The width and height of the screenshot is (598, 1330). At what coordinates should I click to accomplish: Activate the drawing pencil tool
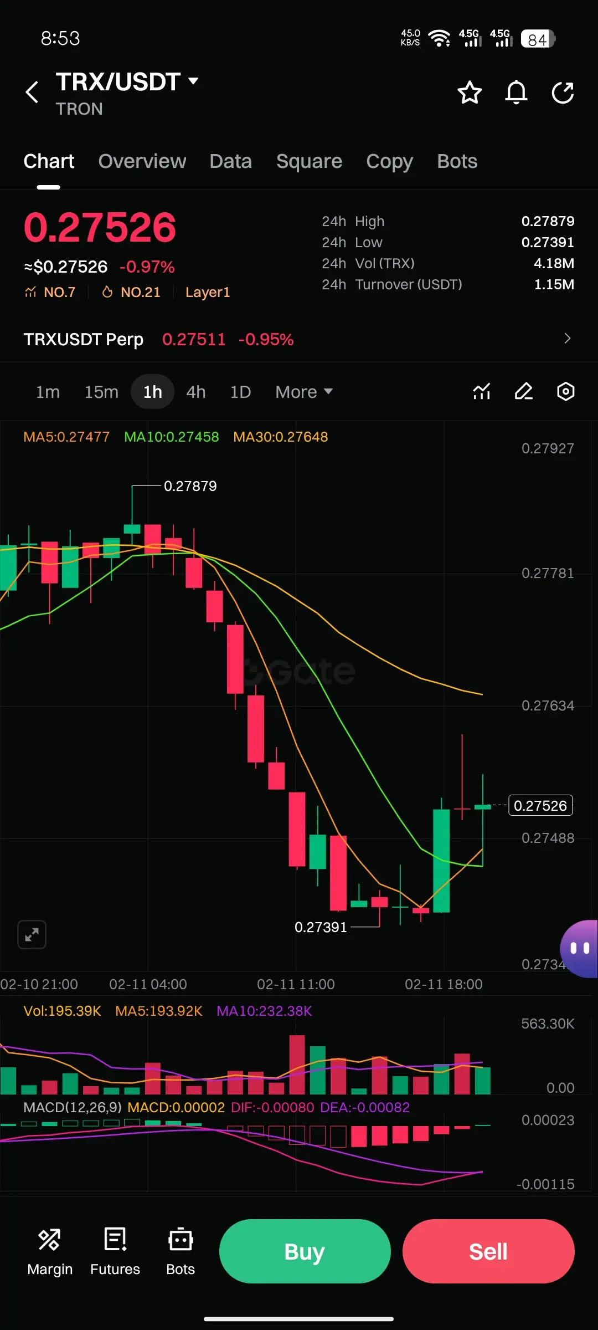click(x=524, y=392)
